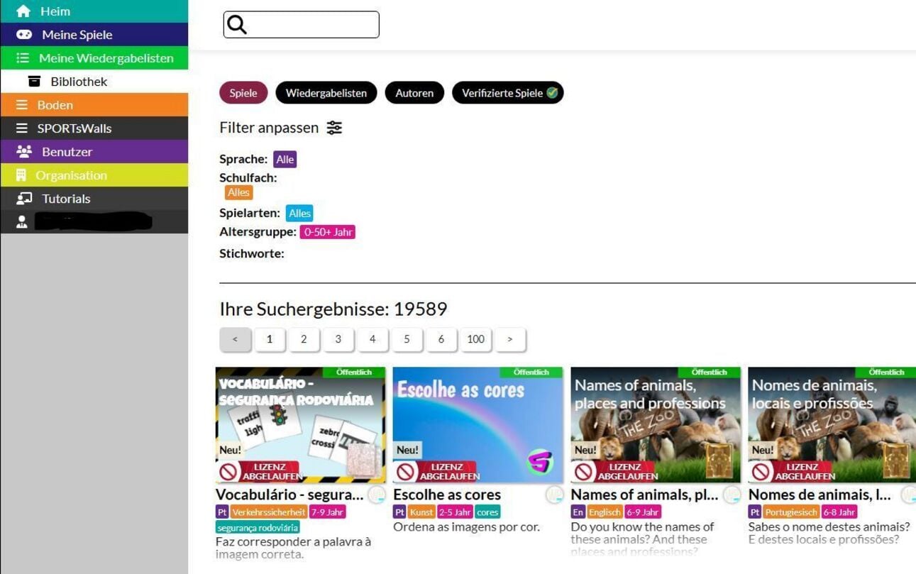The height and width of the screenshot is (574, 916).
Task: Click the Bibliothek archive box icon
Action: point(34,82)
